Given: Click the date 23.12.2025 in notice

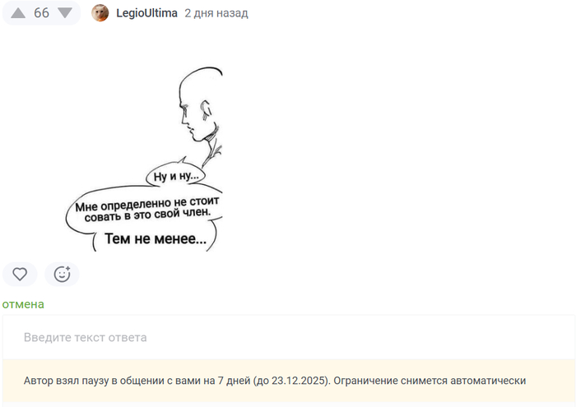Looking at the screenshot, I should tap(299, 381).
